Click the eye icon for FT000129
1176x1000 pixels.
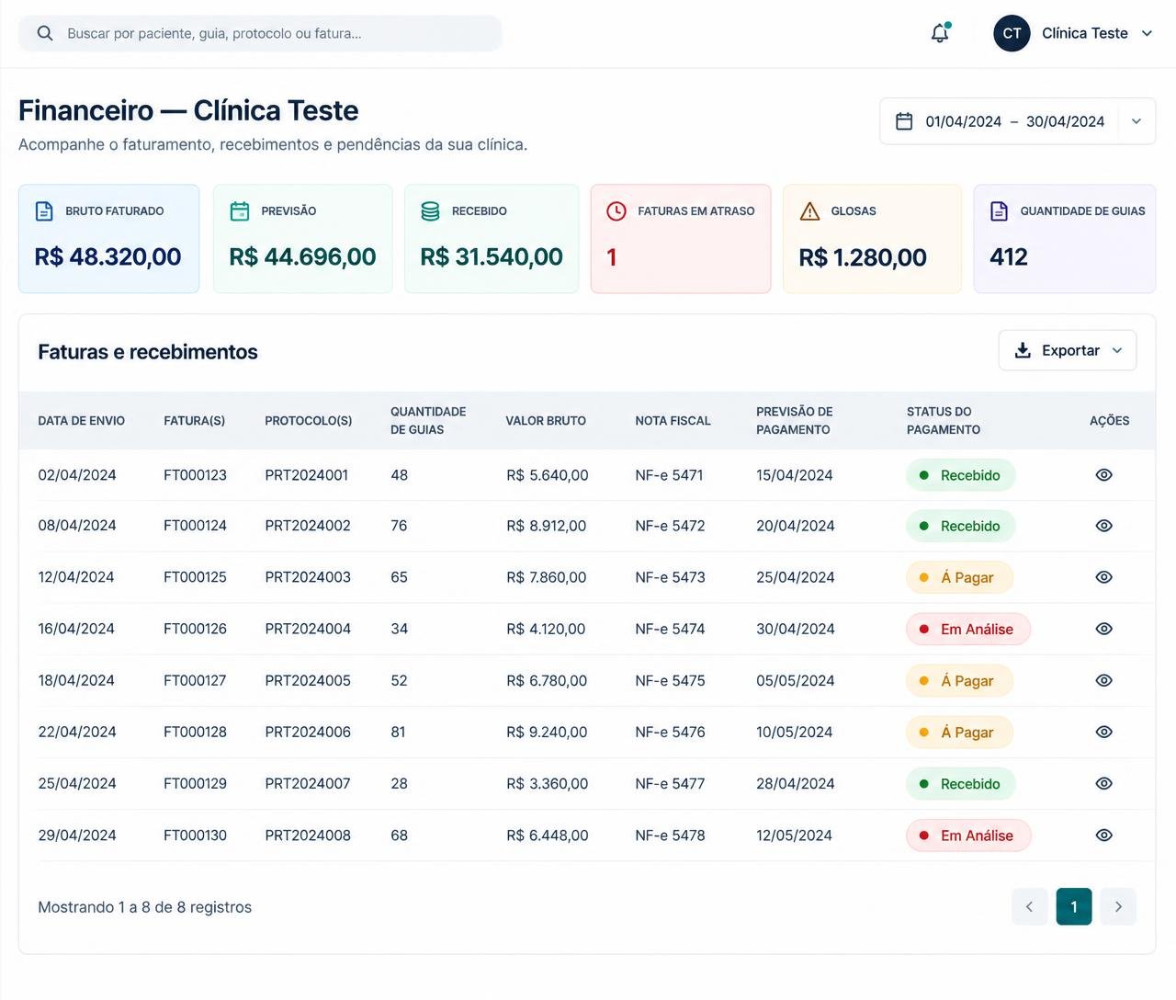tap(1104, 783)
